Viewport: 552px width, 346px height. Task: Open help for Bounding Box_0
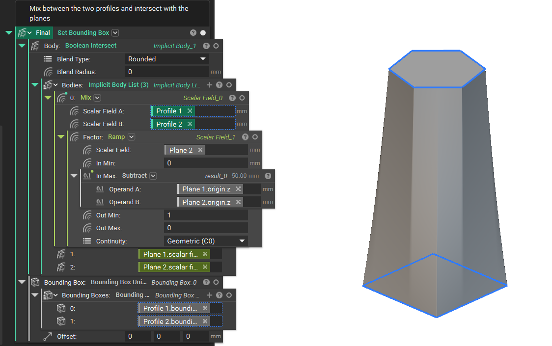[206, 282]
